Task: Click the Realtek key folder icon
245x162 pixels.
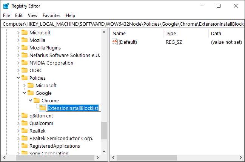Action: [25, 131]
